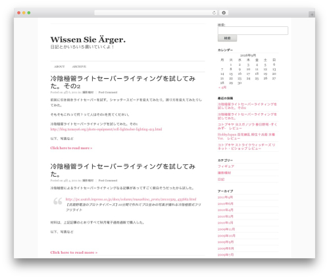Image resolution: width=329 pixels, height=278 pixels.
Task: Open the 2009年9月 archive
Action: pyautogui.click(x=226, y=242)
